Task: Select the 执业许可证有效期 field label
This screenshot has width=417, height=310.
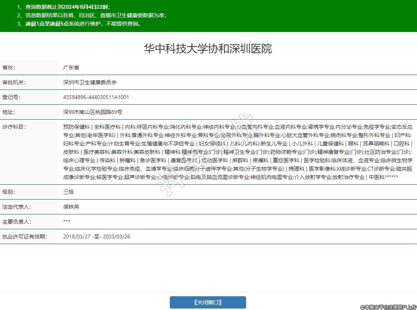Action: [x=24, y=236]
